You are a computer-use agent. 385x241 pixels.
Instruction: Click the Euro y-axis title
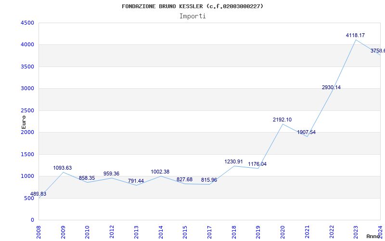24,122
